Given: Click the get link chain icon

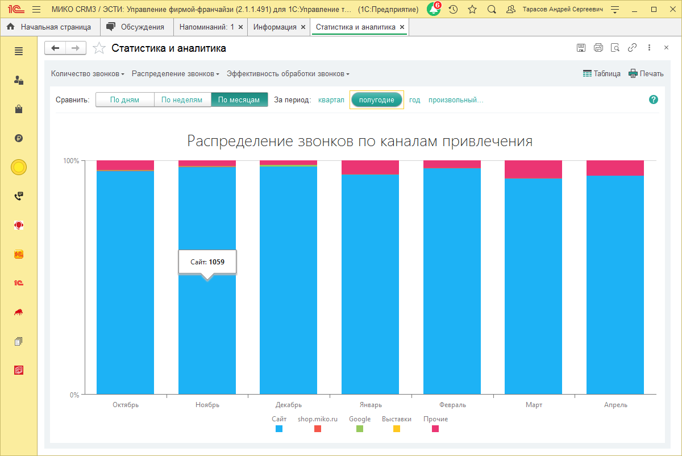Looking at the screenshot, I should click(x=632, y=48).
